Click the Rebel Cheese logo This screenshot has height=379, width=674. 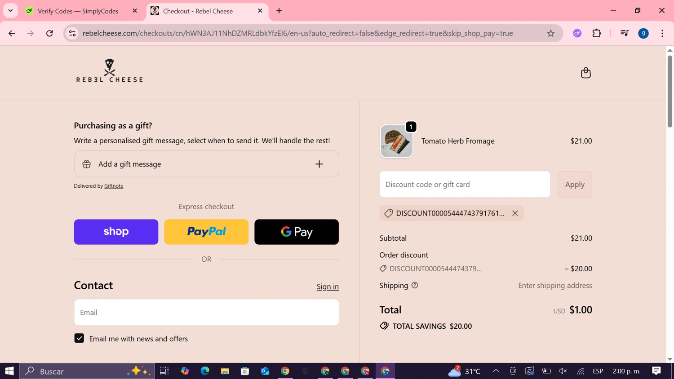109,71
